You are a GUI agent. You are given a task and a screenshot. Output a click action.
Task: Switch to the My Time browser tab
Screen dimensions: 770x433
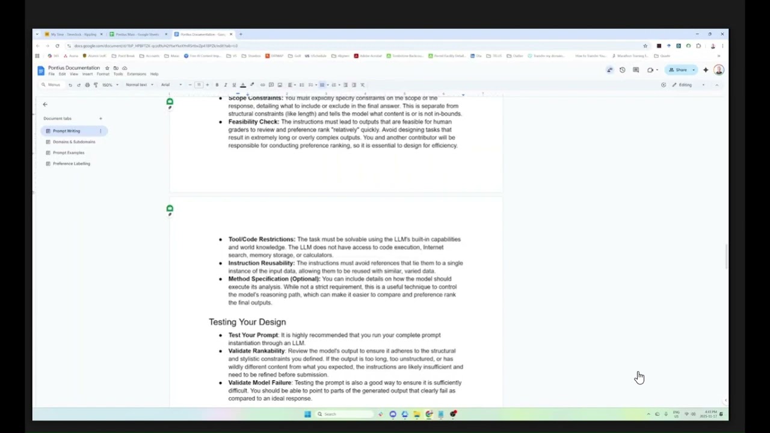[x=73, y=34]
